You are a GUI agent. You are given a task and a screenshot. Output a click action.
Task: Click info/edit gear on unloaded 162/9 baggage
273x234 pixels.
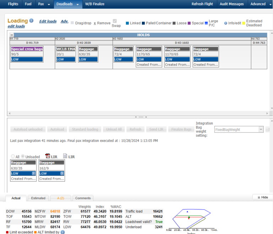(62, 173)
